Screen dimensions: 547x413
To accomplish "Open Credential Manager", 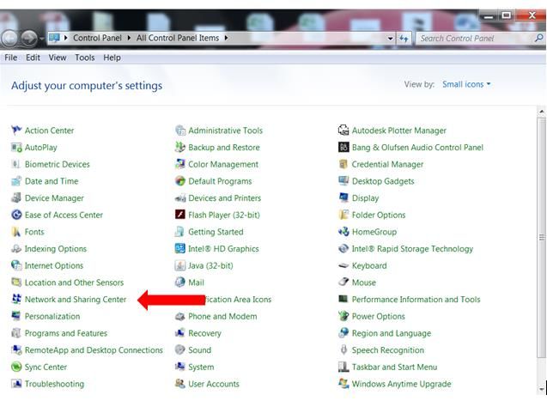I will [387, 164].
